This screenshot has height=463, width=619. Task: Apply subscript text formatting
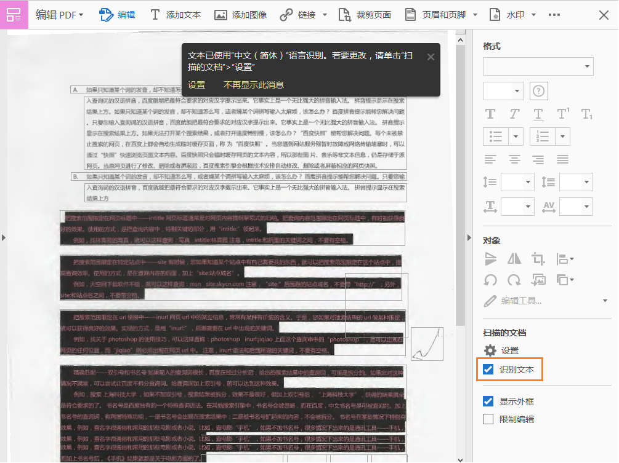(586, 114)
